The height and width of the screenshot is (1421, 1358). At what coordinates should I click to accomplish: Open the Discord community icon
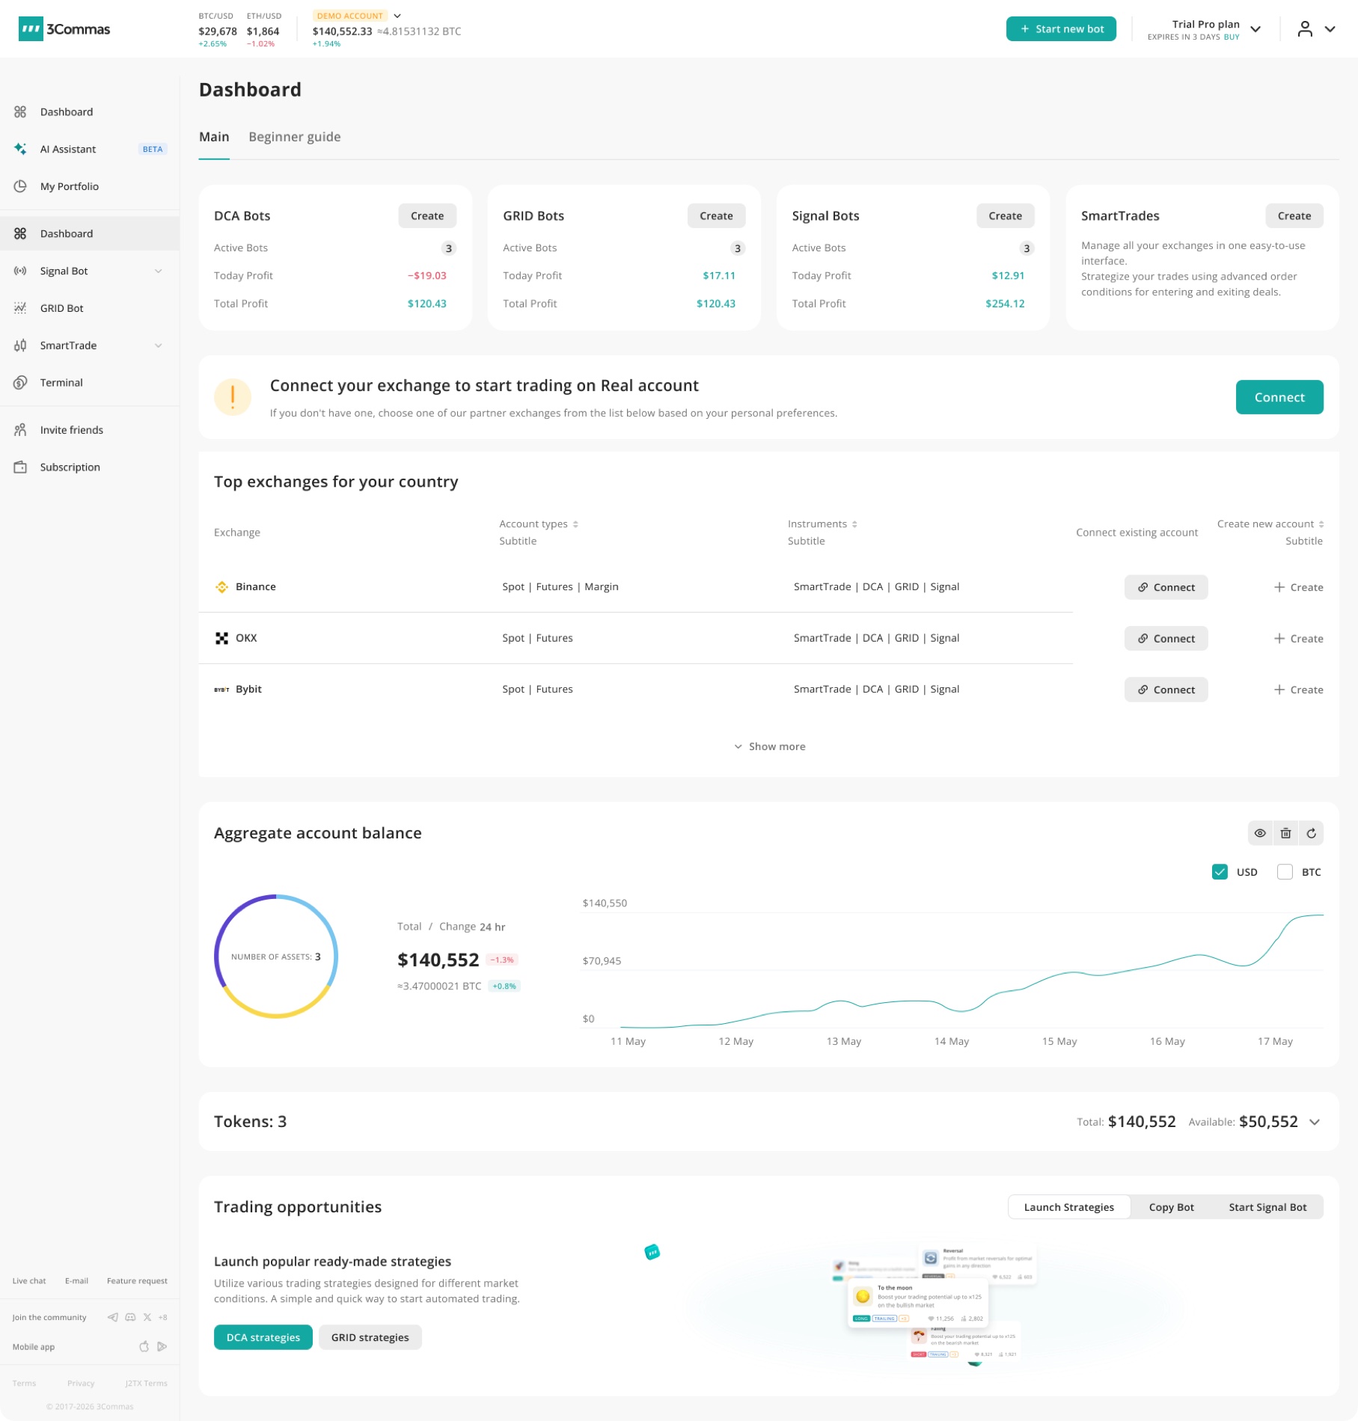coord(130,1317)
